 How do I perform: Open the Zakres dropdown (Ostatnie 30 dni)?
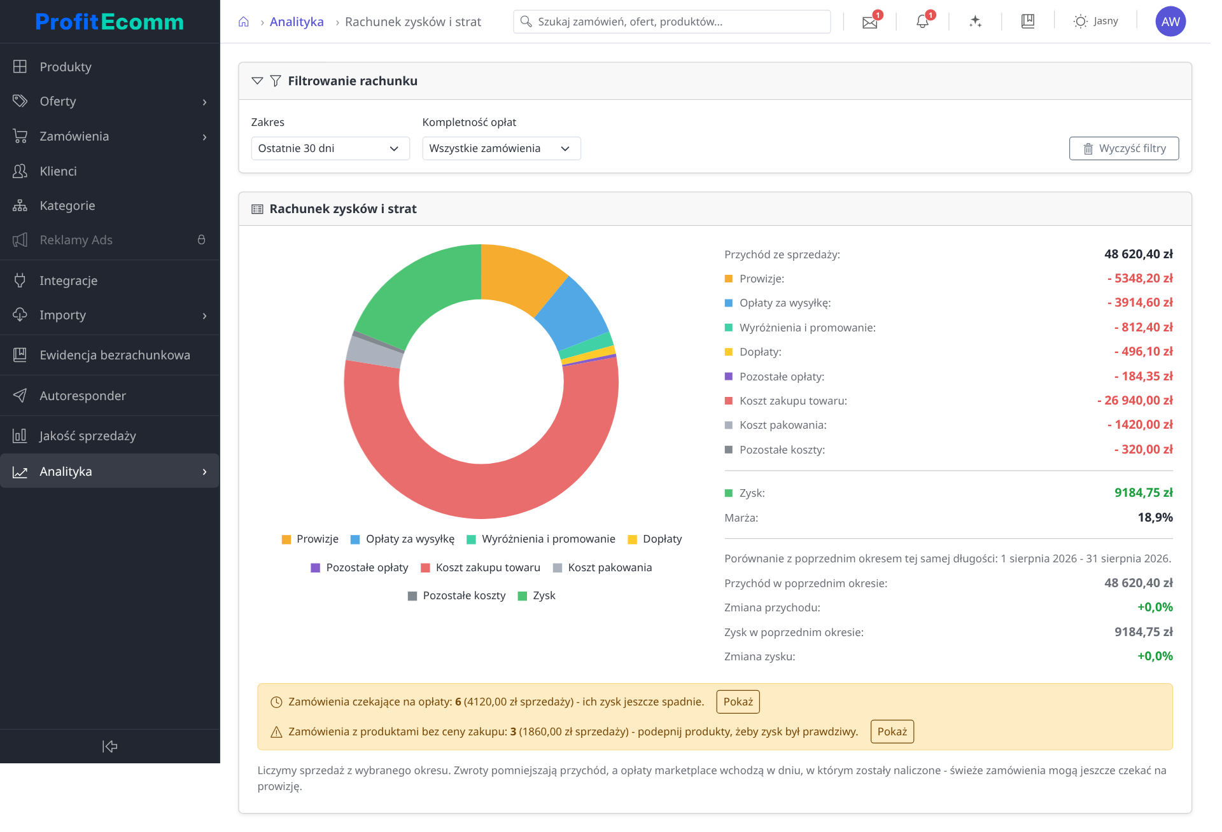tap(330, 148)
